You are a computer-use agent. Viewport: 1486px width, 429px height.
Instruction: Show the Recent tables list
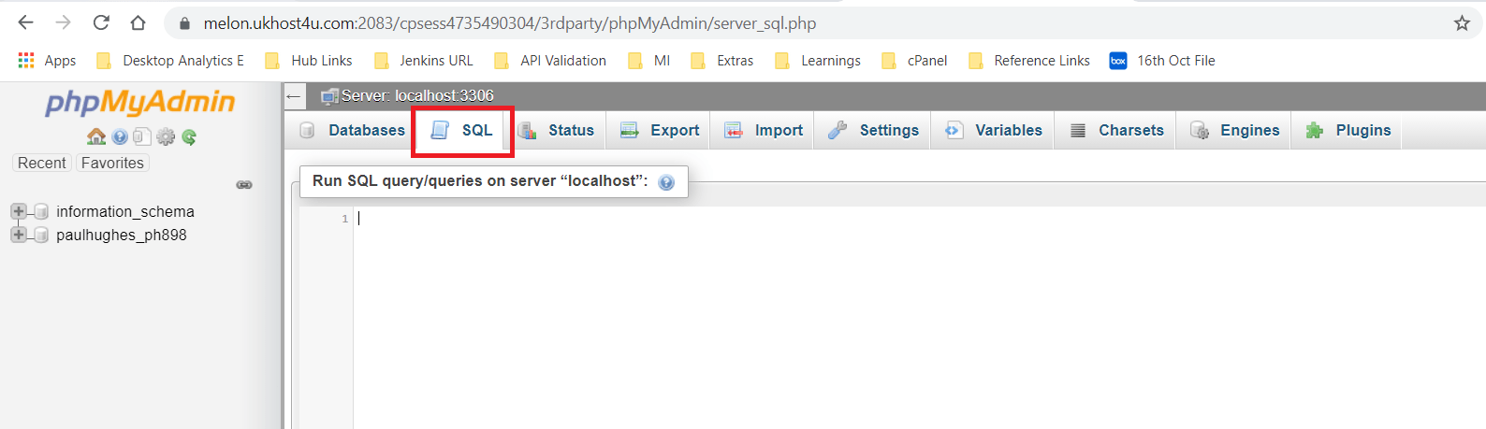(x=42, y=163)
